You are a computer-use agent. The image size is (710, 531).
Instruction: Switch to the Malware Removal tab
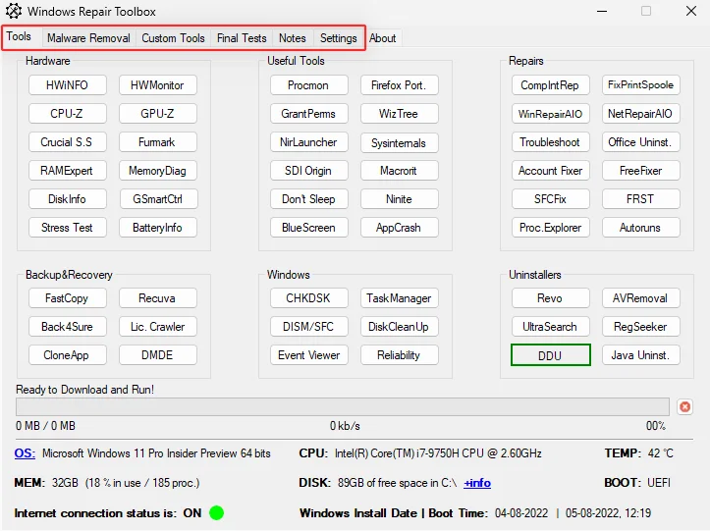(x=88, y=38)
